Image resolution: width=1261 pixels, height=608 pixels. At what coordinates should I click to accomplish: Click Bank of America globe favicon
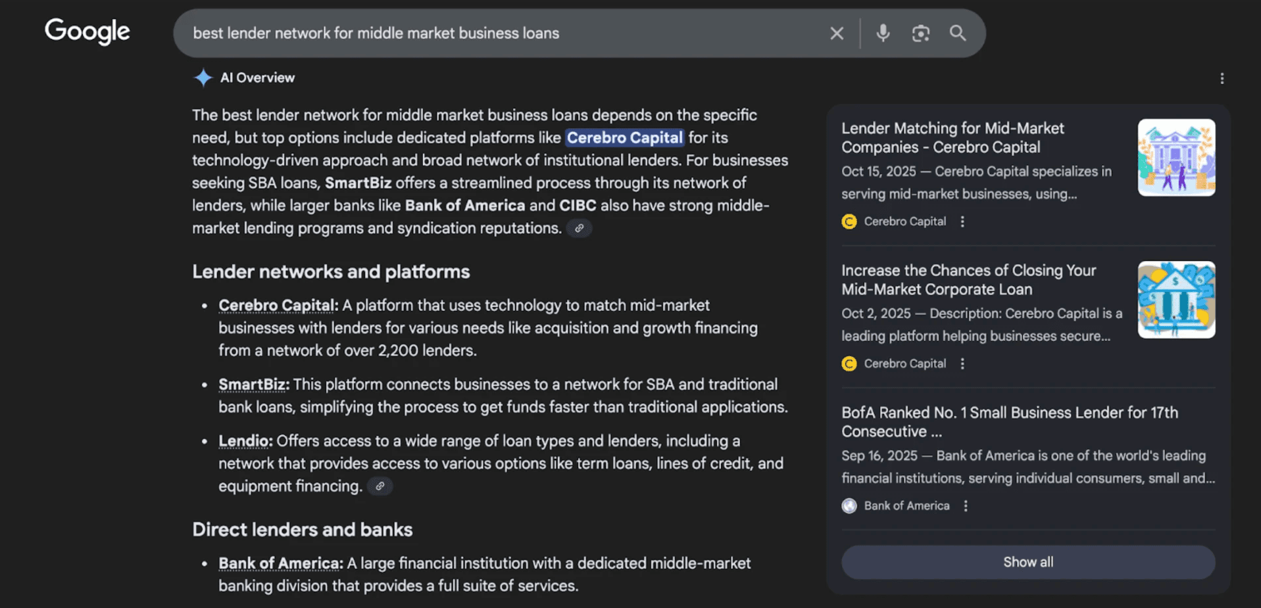click(849, 506)
